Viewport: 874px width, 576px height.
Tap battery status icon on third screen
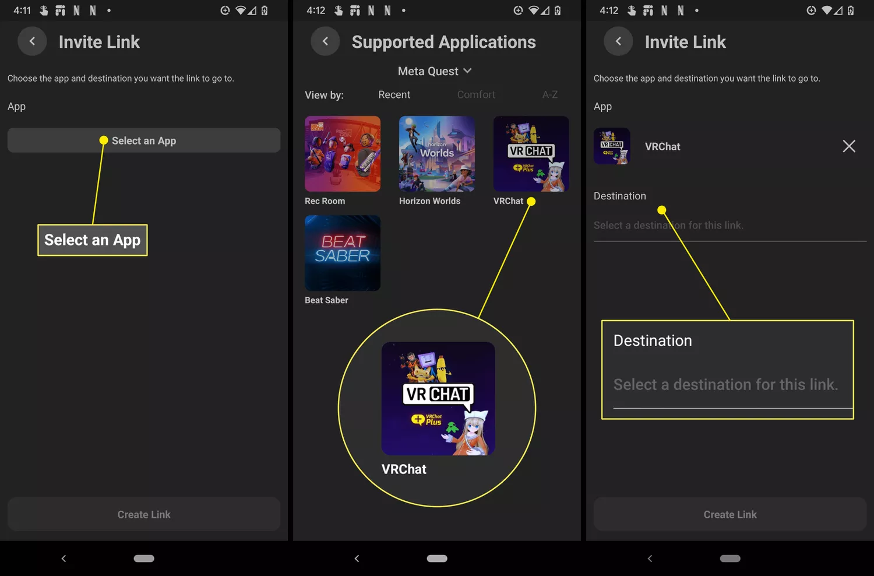point(851,10)
